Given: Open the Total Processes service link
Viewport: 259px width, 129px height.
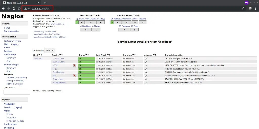Looking at the screenshot, I should [x=59, y=82].
